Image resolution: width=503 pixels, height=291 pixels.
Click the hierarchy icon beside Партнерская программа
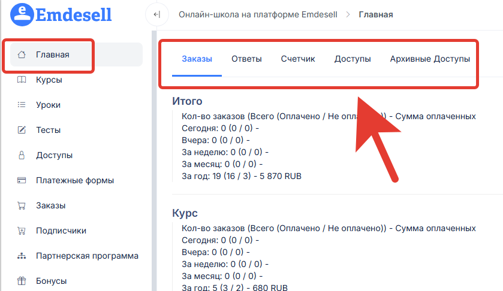pyautogui.click(x=22, y=256)
